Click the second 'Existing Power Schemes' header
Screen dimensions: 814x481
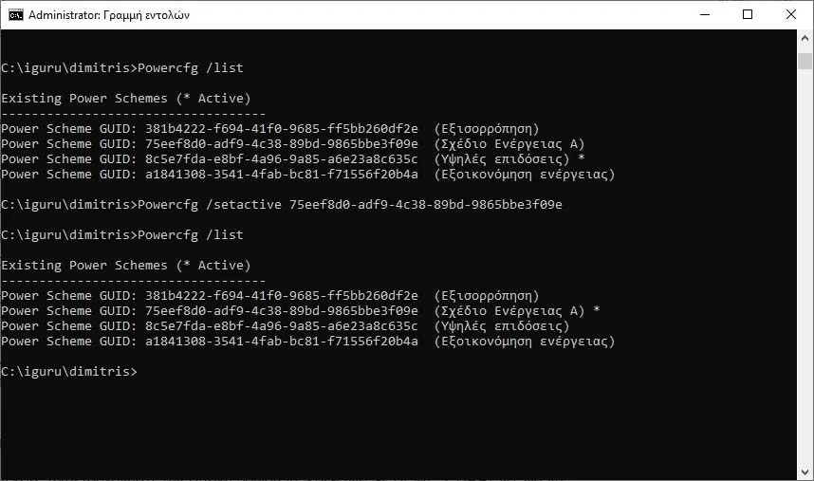tap(125, 266)
